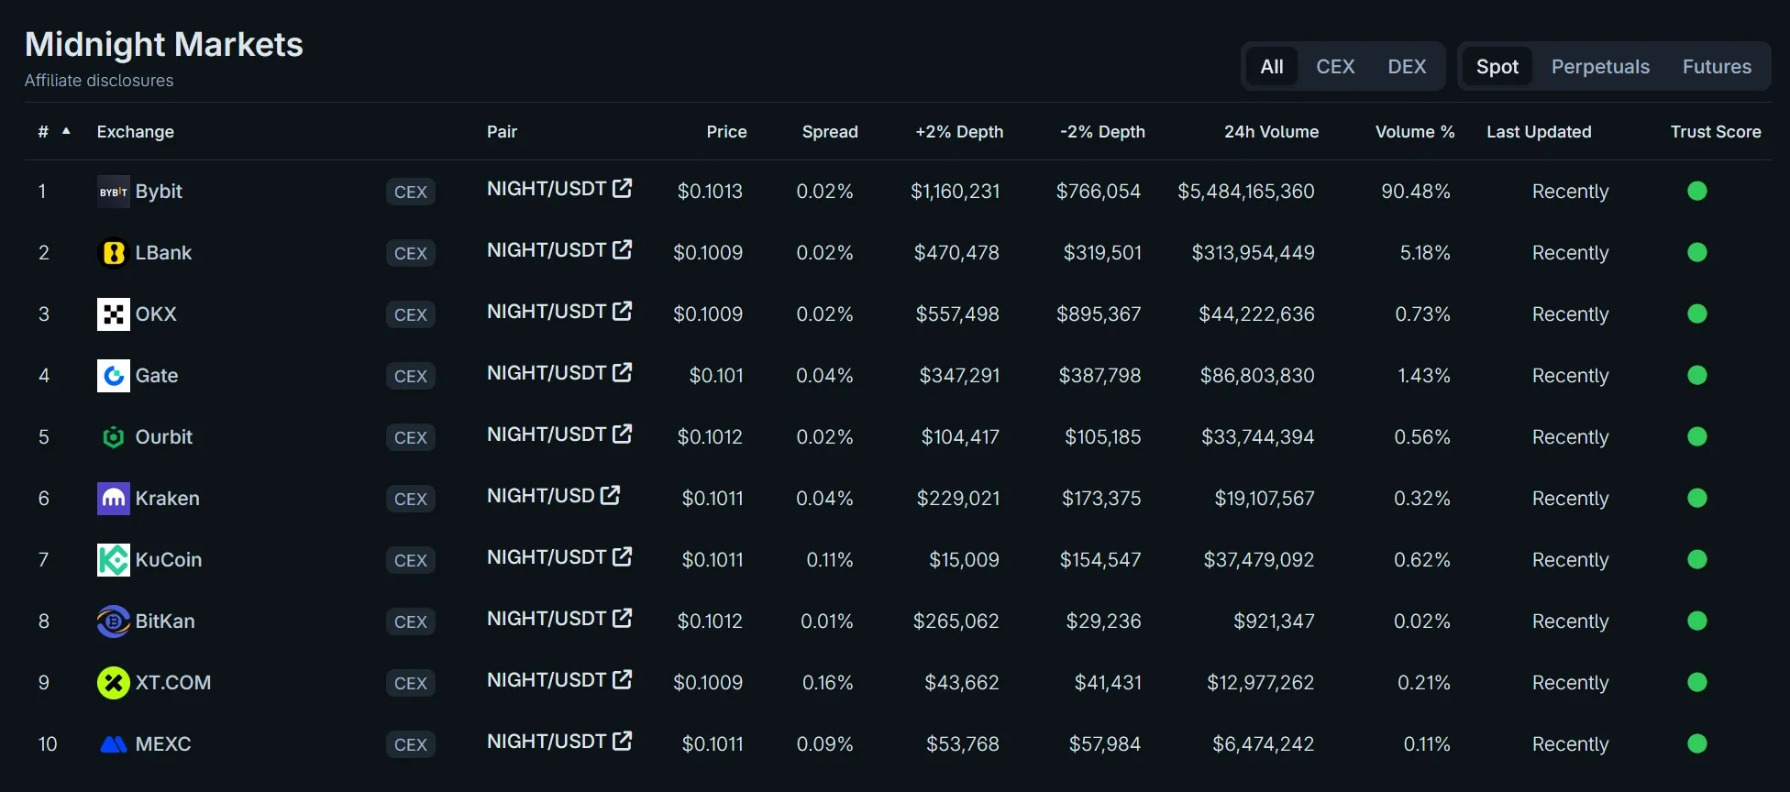Screen dimensions: 1790x792
Task: Click LBank volume percentage 5.18%
Action: [x=1425, y=253]
